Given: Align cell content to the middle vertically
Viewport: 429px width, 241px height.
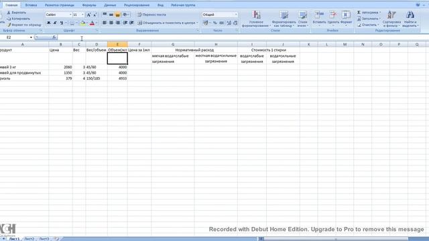Looking at the screenshot, I should (x=111, y=15).
